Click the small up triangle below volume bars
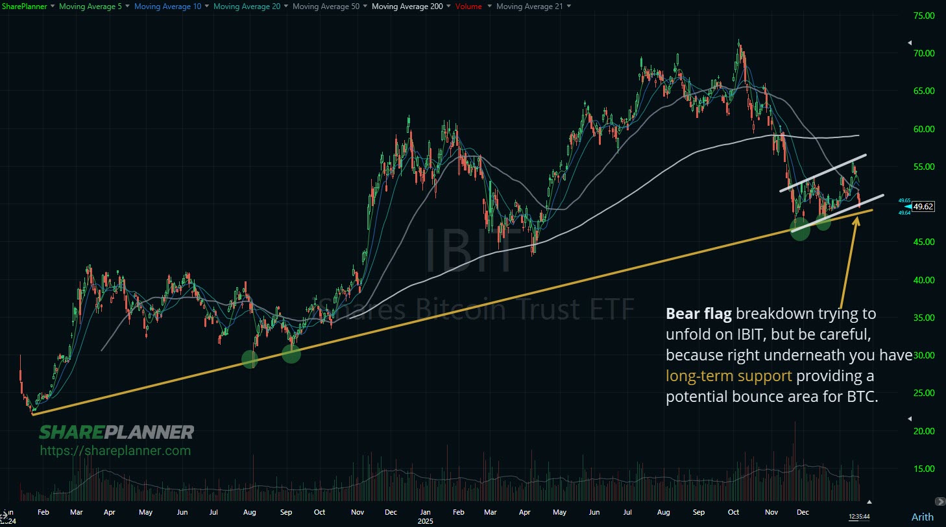 [869, 502]
